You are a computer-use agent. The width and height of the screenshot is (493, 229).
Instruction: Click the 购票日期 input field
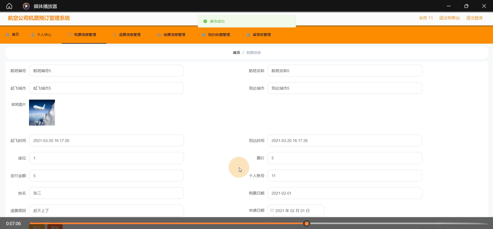point(345,193)
